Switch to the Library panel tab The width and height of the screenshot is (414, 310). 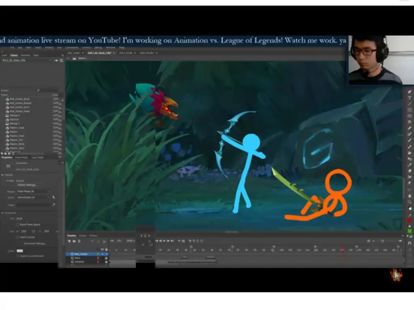[14, 55]
